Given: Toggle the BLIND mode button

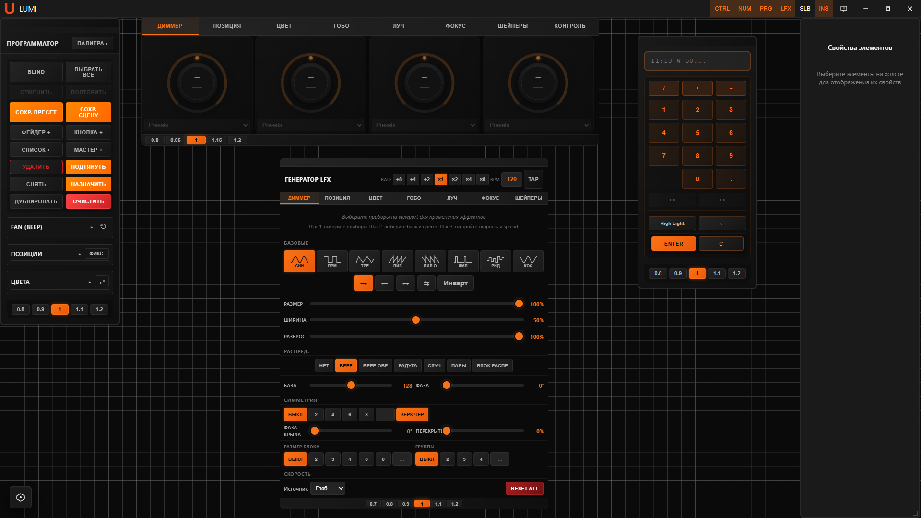Looking at the screenshot, I should 36,72.
